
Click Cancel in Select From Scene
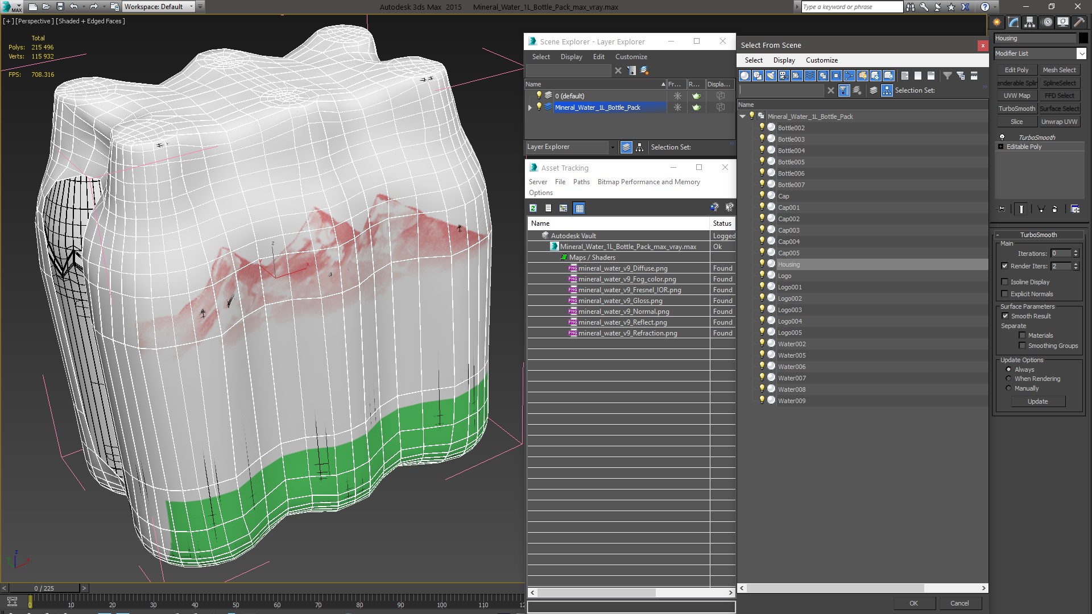click(x=959, y=603)
